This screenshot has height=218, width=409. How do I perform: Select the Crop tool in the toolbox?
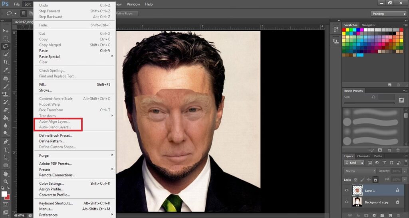6,62
